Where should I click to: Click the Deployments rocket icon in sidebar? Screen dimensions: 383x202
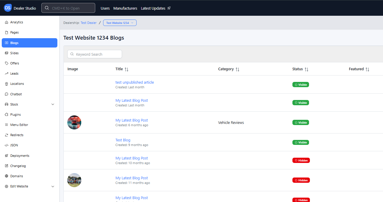point(7,156)
